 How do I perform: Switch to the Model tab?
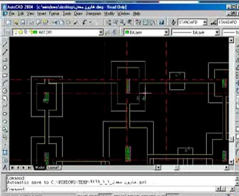[x=40, y=167]
